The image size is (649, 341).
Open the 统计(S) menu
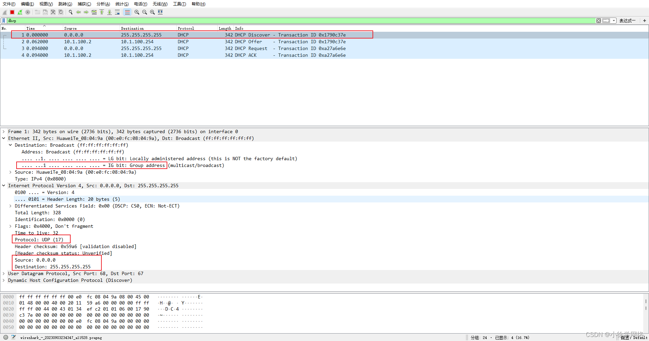pos(122,4)
